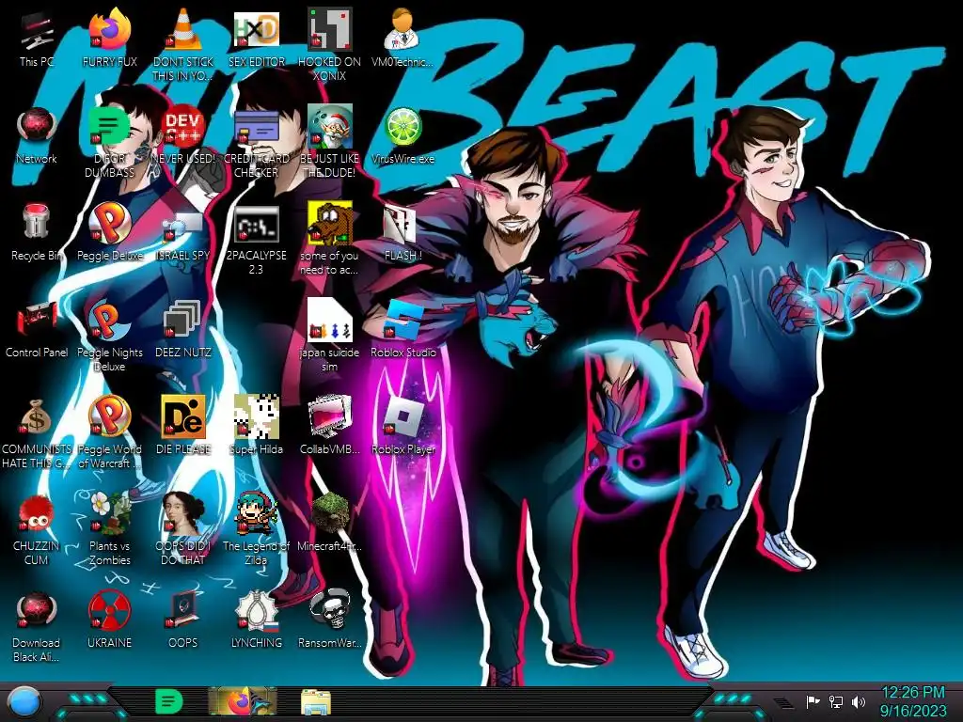
Task: Open the volume speaker tray icon
Action: (x=859, y=701)
